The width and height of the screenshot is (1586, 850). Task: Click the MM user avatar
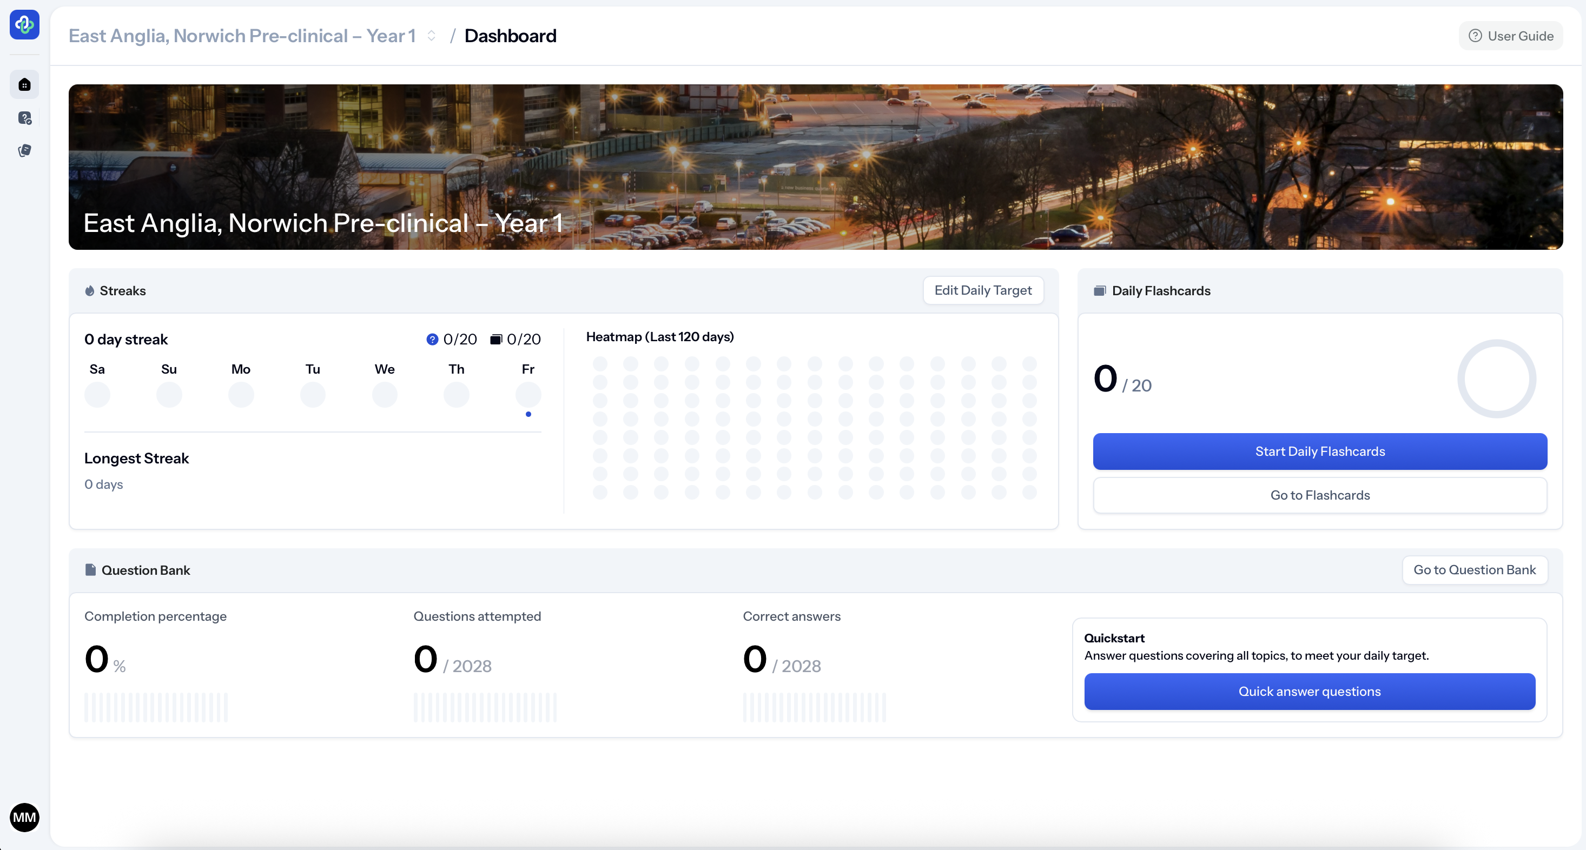click(x=25, y=817)
